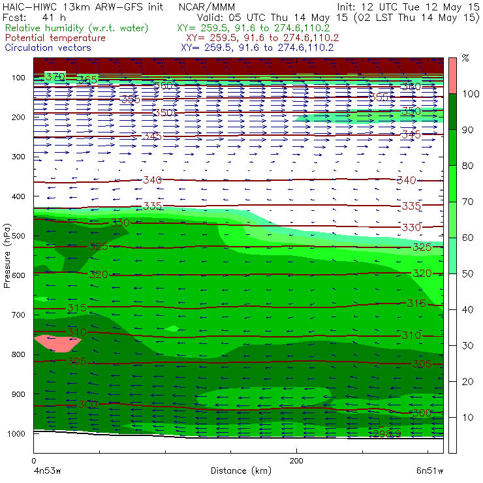
Task: Click the '10' colorbar label
Action: coord(468,417)
